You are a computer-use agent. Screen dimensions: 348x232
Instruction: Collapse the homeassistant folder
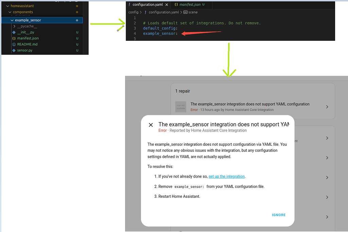tap(8, 6)
